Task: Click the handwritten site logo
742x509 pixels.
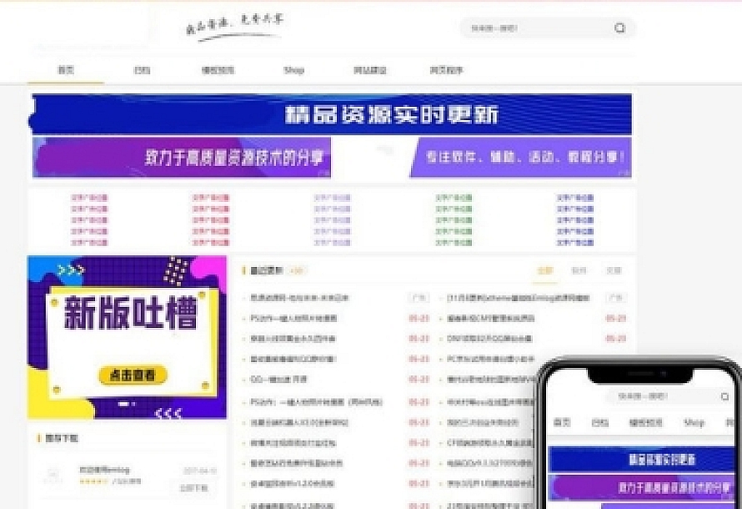Action: point(233,26)
